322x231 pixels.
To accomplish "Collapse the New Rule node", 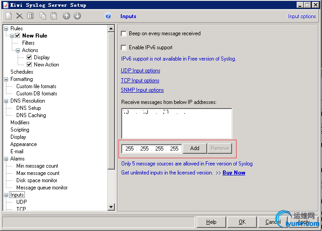I will coord(12,36).
